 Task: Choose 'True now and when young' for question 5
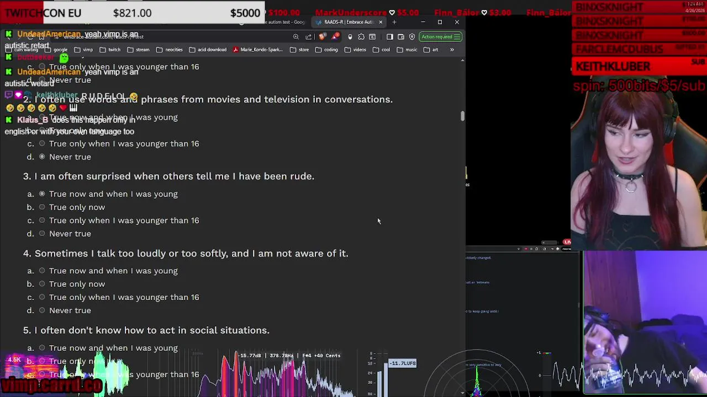pos(42,348)
